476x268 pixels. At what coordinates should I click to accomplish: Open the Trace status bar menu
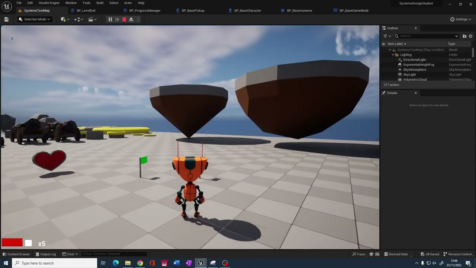coord(359,254)
